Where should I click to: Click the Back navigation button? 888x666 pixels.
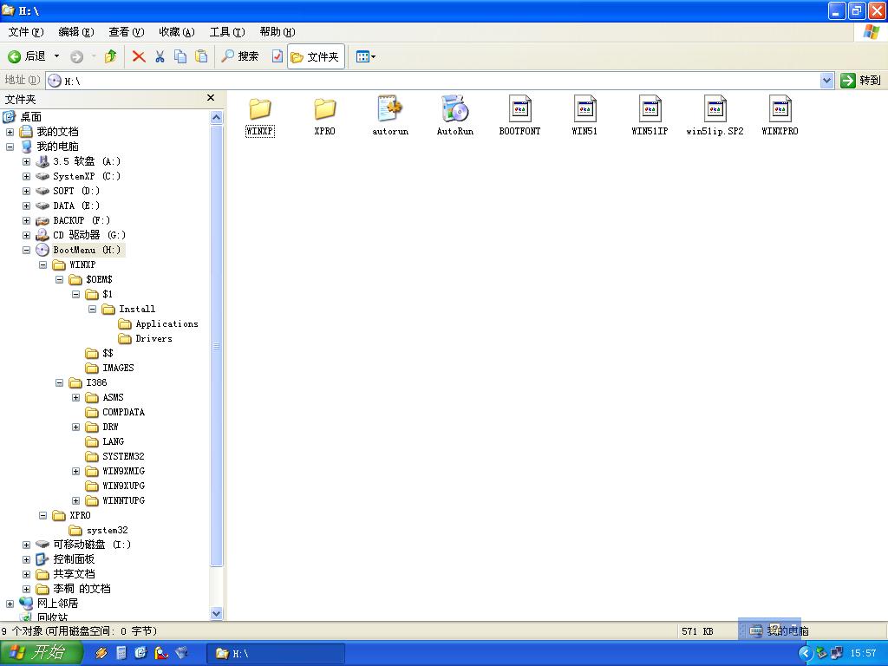coord(27,56)
